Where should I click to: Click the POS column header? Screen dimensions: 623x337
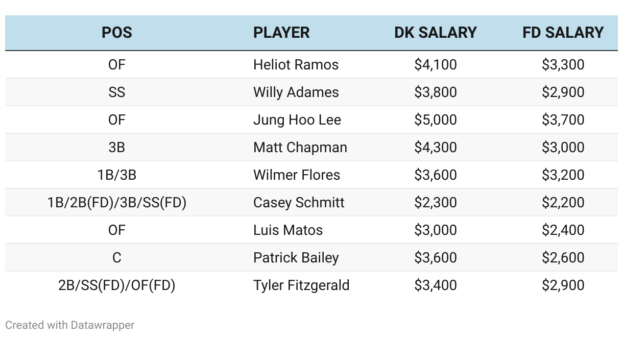tap(116, 33)
